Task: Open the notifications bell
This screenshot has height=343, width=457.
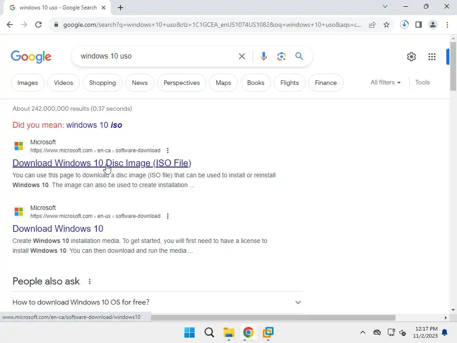Action: tap(445, 332)
